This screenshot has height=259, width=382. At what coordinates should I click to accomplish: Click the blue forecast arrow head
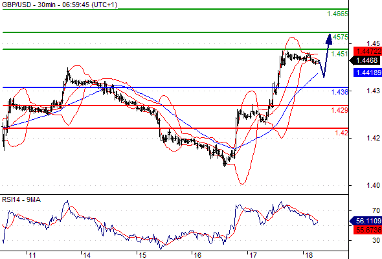point(329,39)
